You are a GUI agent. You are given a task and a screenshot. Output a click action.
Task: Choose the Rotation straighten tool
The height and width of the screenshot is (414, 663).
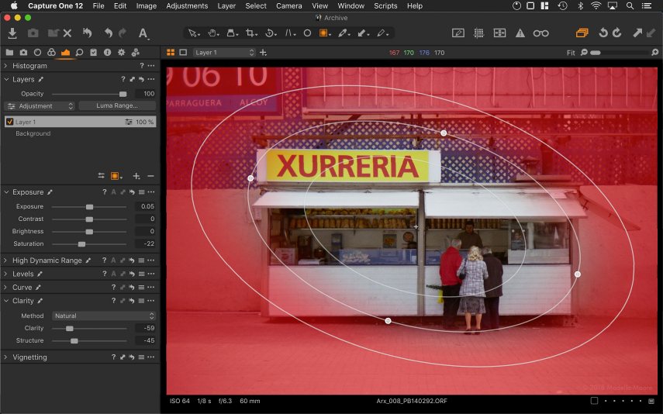coord(270,33)
